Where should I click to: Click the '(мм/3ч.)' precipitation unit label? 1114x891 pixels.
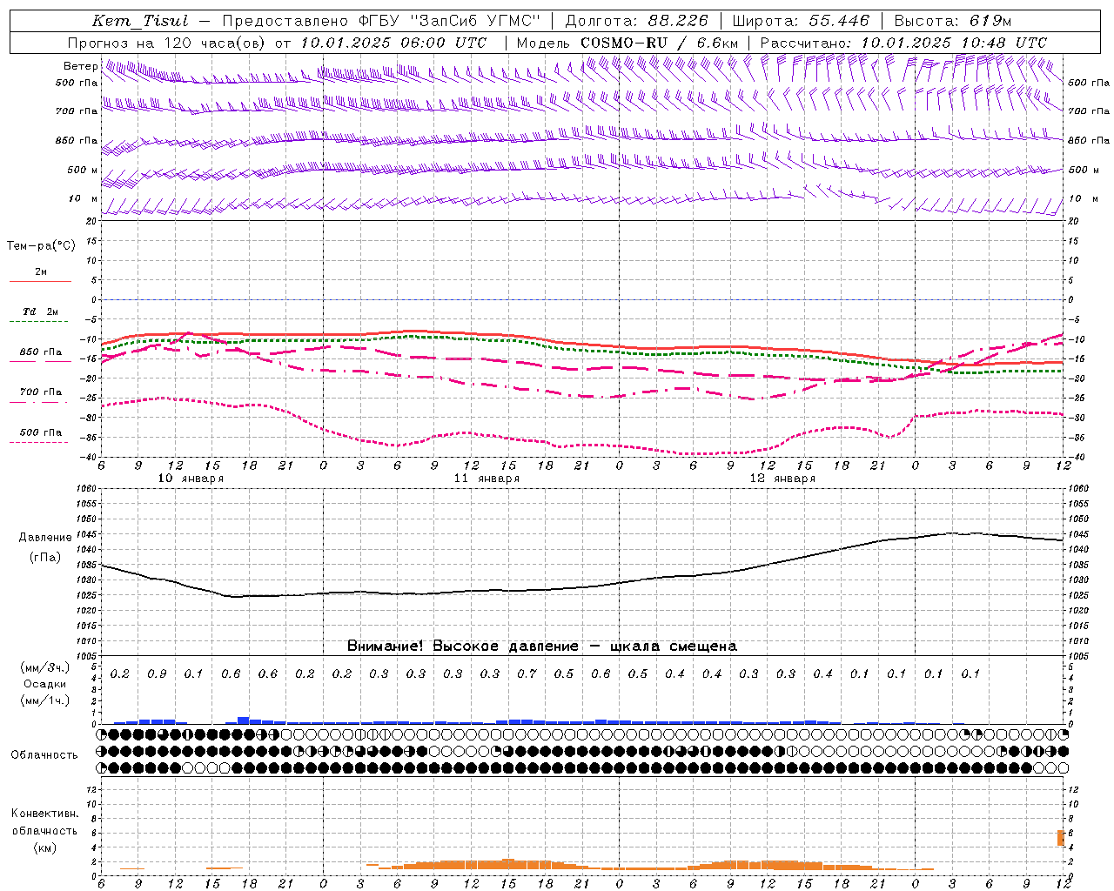click(x=45, y=667)
